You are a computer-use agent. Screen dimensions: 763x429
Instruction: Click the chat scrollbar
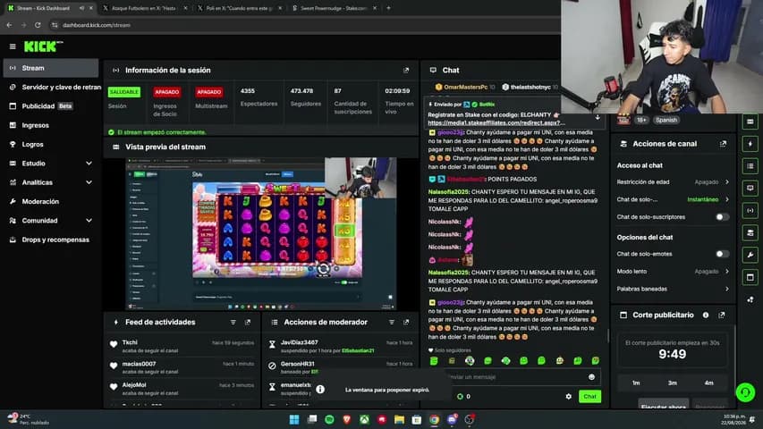point(608,336)
